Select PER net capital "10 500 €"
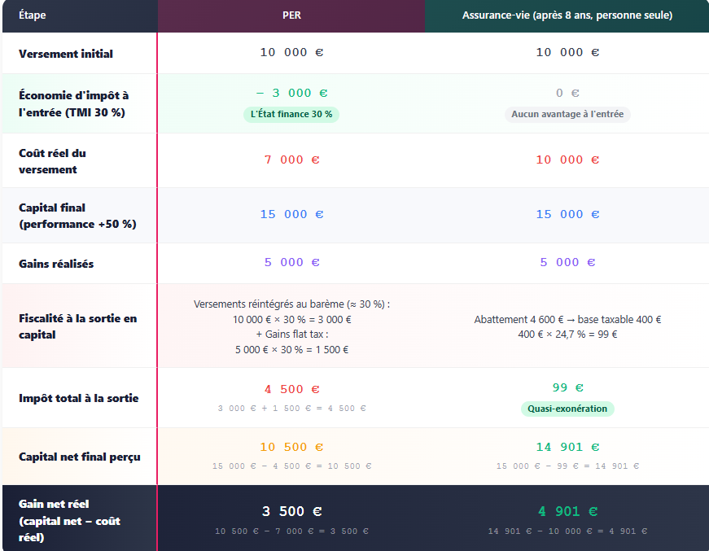709x551 pixels. [x=291, y=447]
